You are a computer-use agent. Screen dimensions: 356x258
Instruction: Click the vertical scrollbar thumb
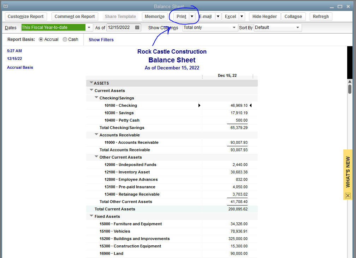point(350,89)
